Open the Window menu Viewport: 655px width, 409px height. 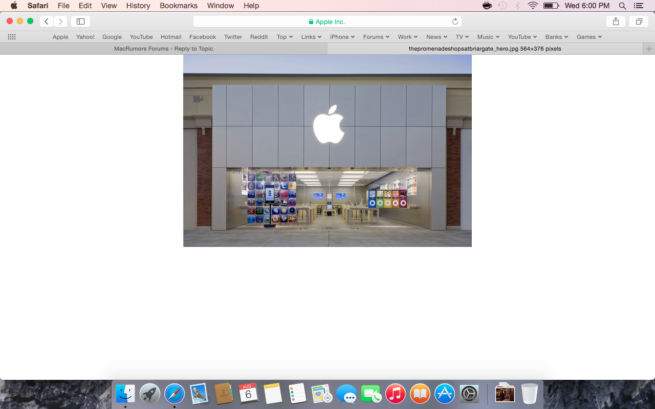(x=221, y=6)
